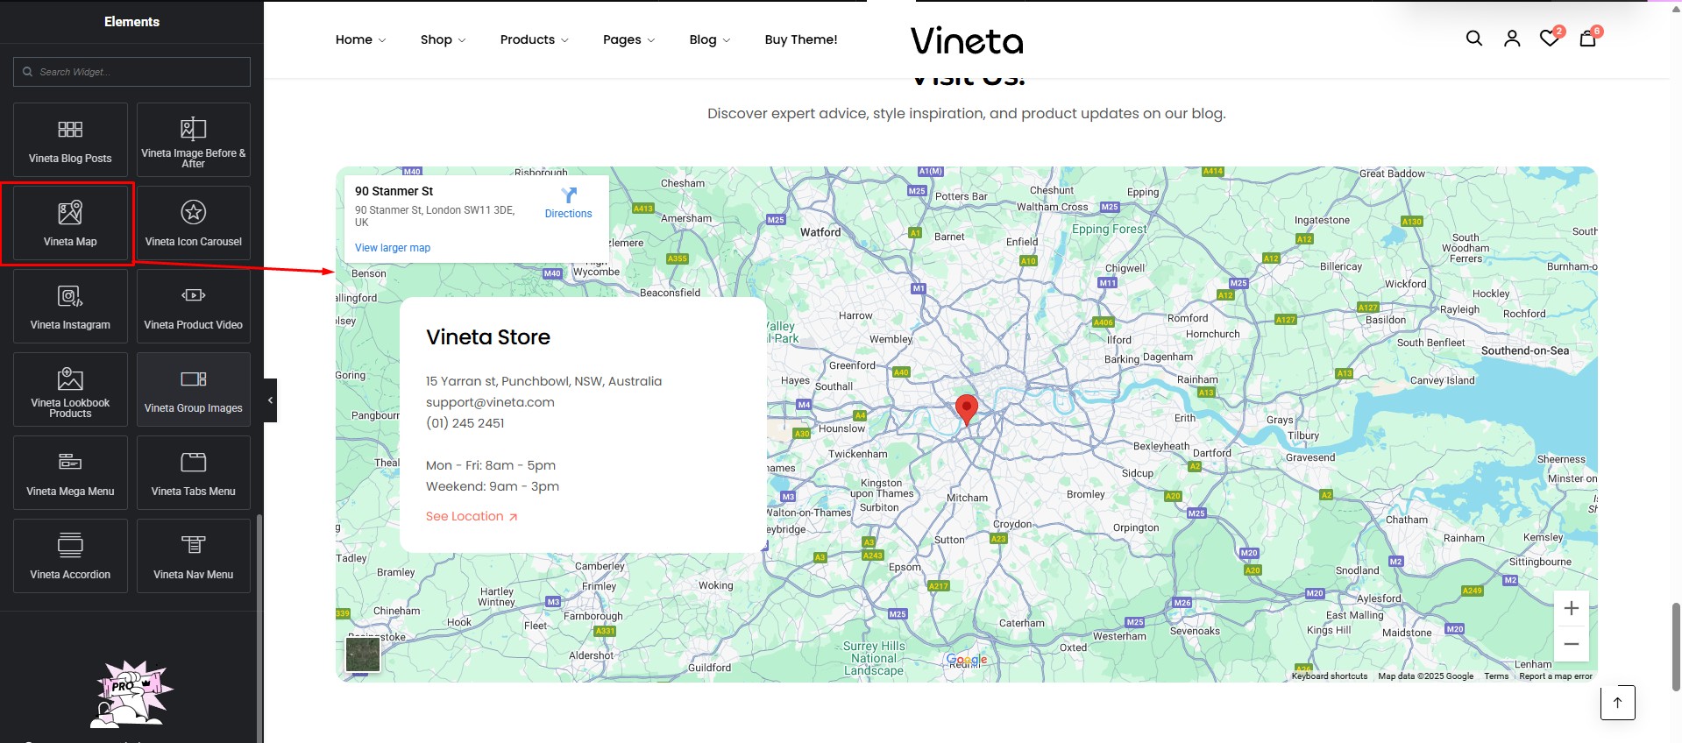Select the Vineta Mega Menu widget

[x=70, y=472]
